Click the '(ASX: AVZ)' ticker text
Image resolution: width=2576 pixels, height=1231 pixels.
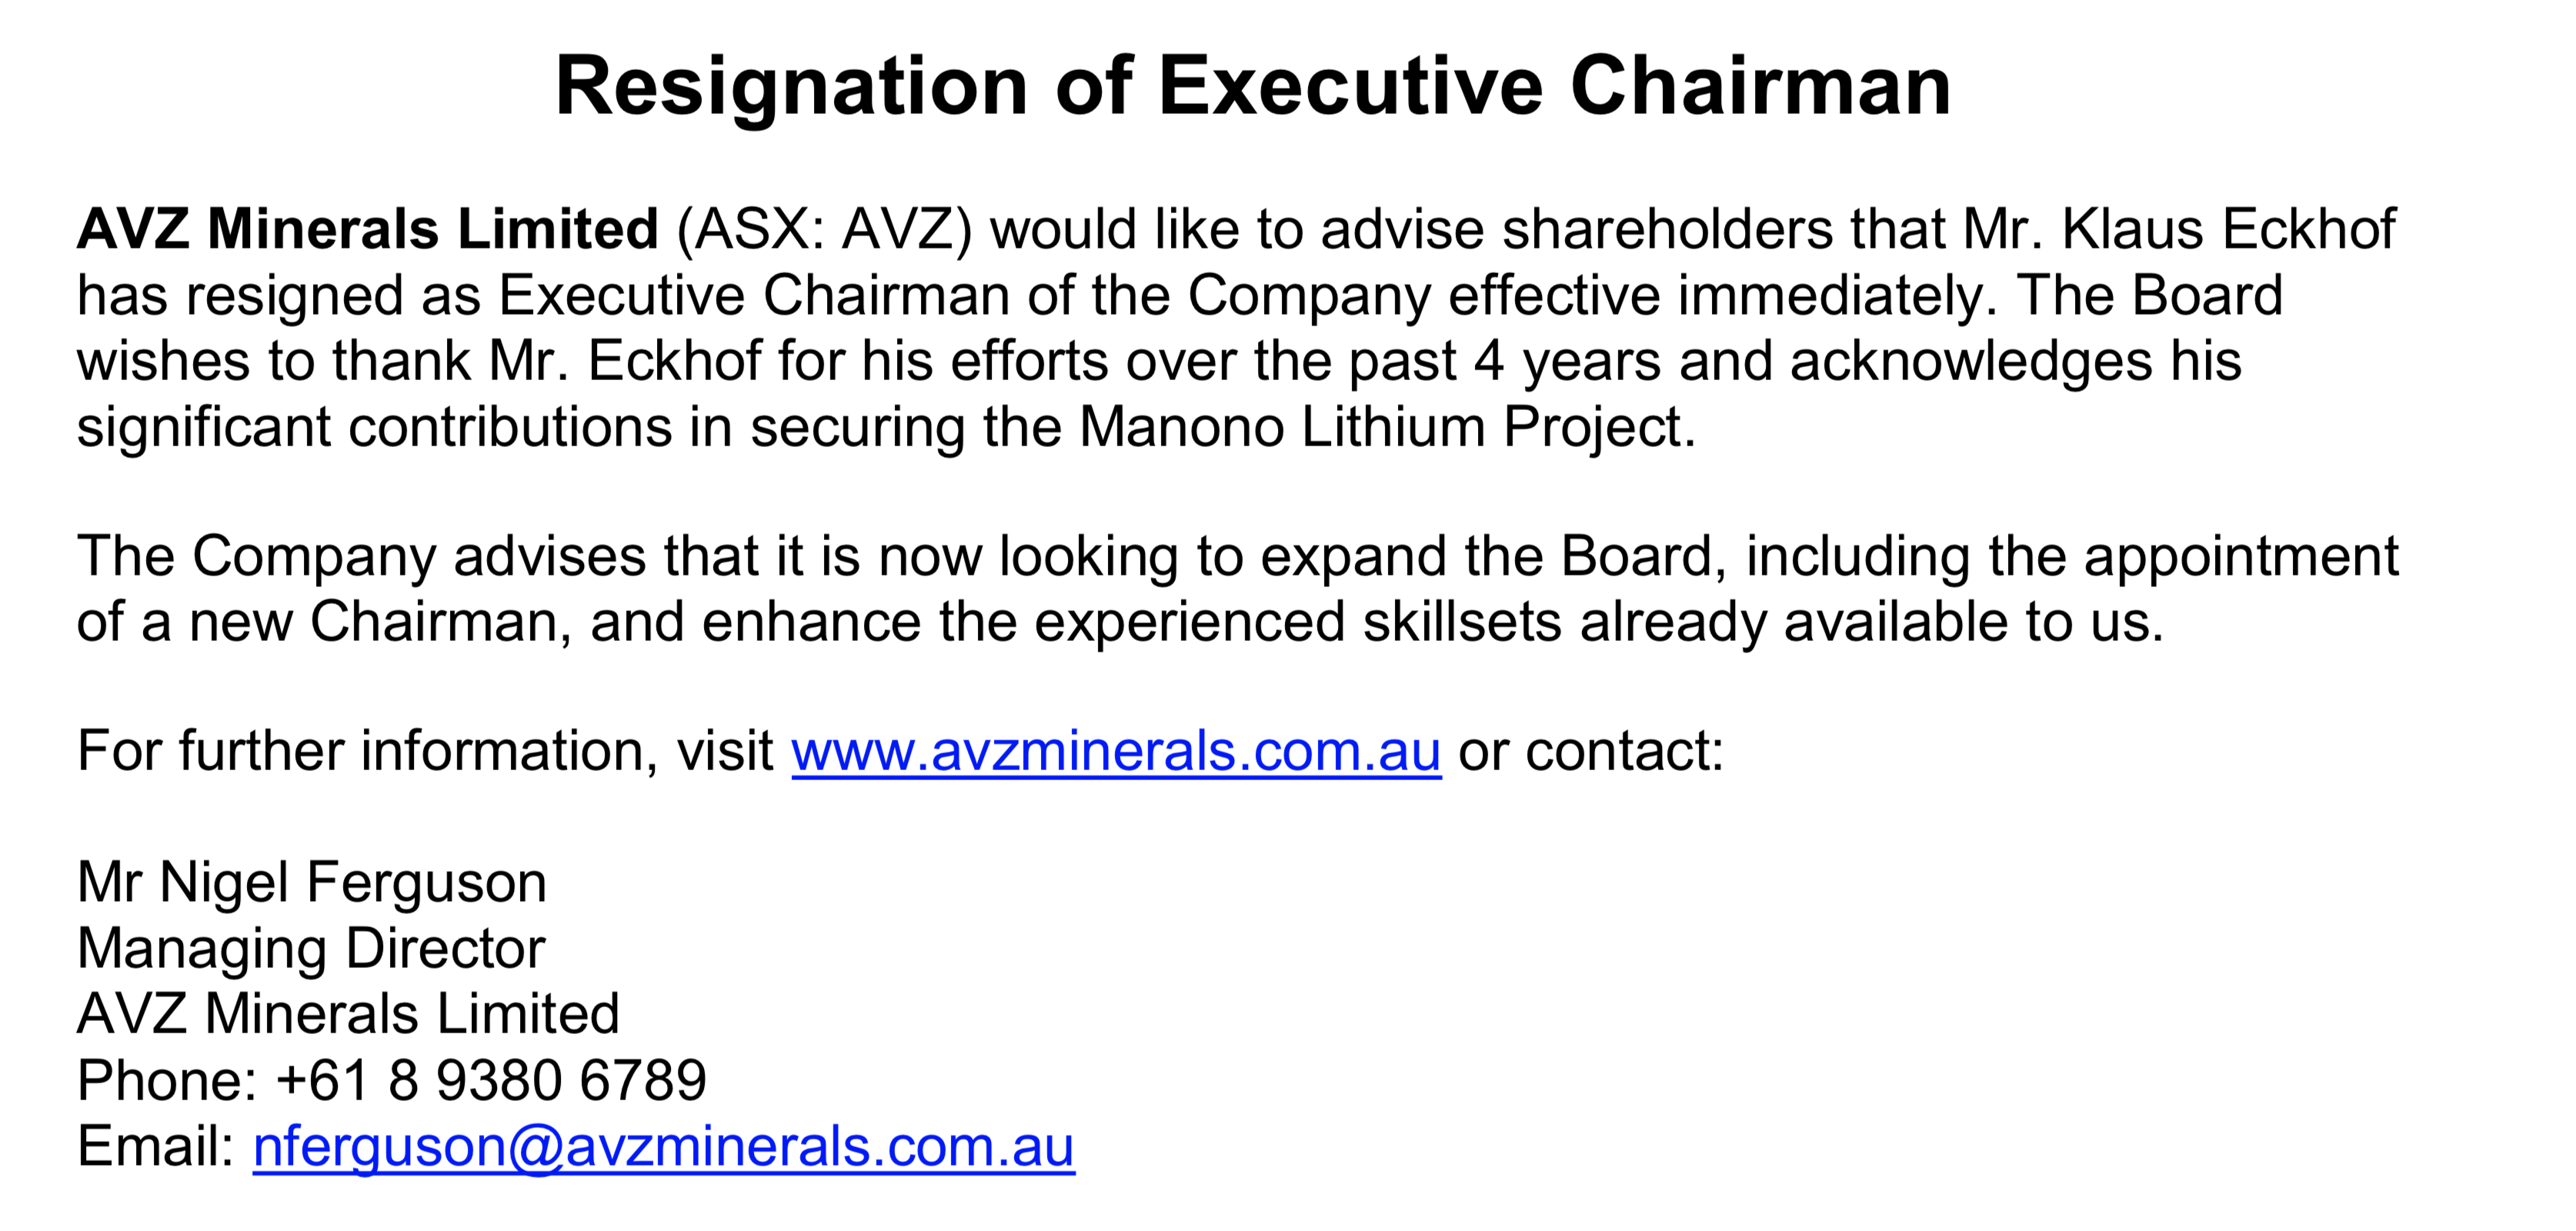[825, 230]
